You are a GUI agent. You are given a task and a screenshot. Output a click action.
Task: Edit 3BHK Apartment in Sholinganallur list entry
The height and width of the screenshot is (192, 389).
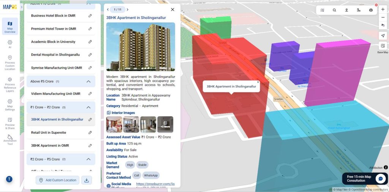tap(90, 120)
